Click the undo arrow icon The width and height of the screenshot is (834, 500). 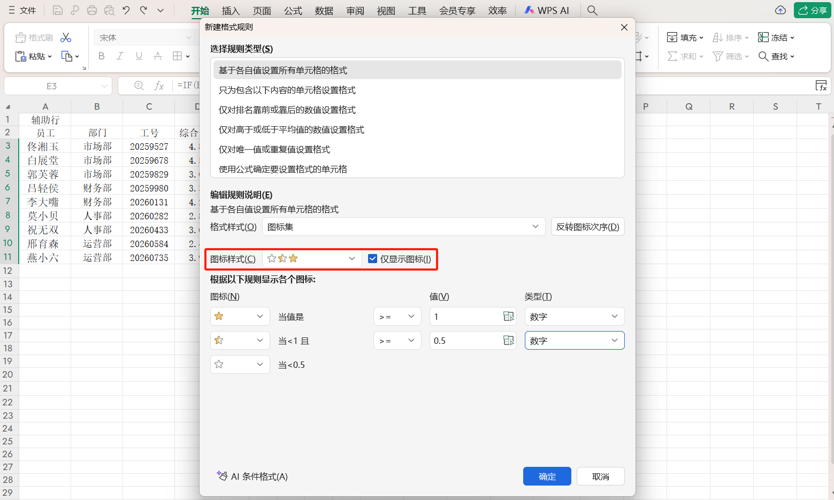point(126,10)
